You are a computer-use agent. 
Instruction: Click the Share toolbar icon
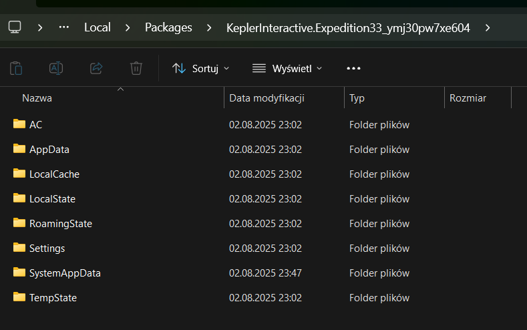tap(96, 68)
